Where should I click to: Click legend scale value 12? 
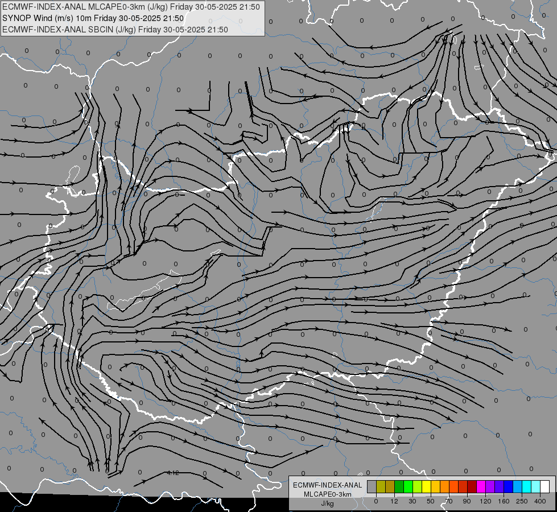click(394, 501)
